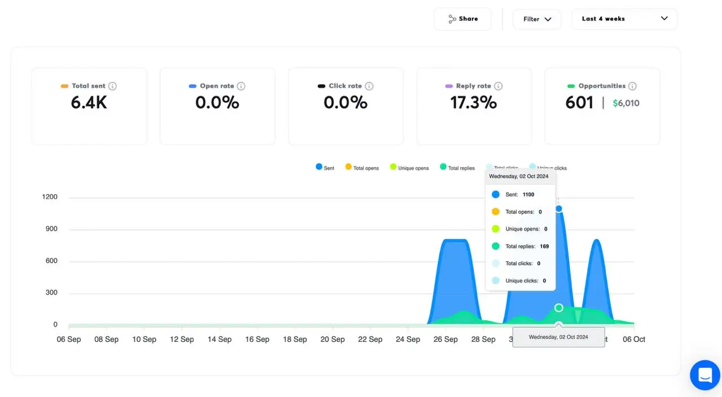This screenshot has width=722, height=397.
Task: Click the info icon next to Open rate
Action: pos(241,86)
